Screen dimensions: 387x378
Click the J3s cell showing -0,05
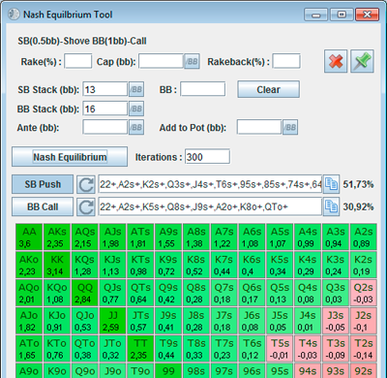pyautogui.click(x=336, y=321)
